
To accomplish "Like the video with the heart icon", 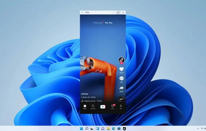I will (121, 69).
